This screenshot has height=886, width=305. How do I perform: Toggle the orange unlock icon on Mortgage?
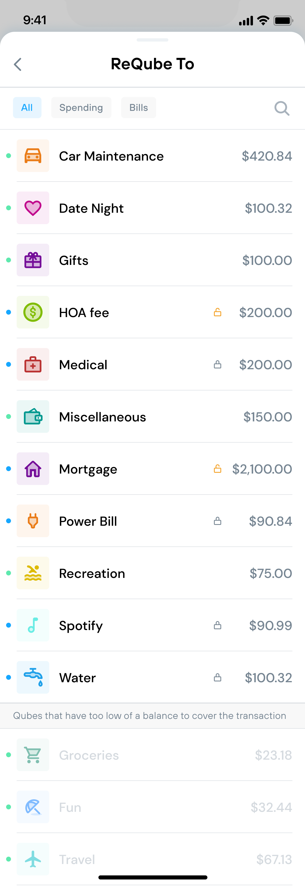coord(217,468)
